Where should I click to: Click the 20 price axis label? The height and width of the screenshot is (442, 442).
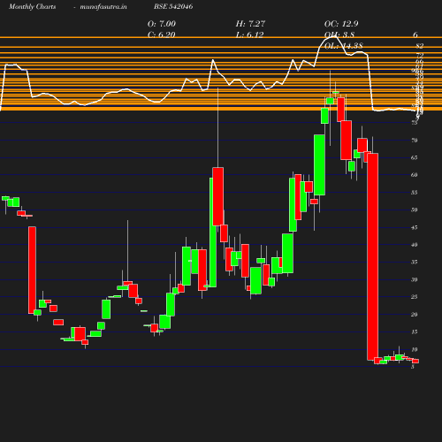click(415, 315)
